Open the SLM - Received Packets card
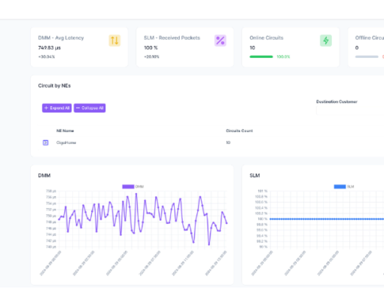 tap(185, 47)
